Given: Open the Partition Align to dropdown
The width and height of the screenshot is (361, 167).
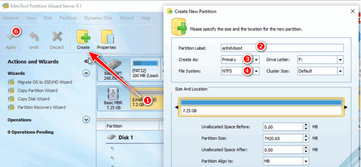Looking at the screenshot, I should pyautogui.click(x=306, y=161).
